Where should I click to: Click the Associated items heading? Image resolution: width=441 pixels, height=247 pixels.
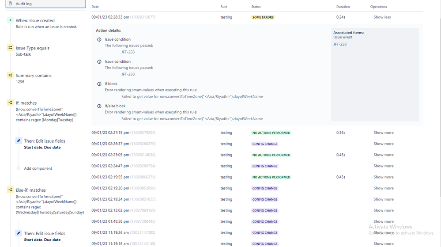coord(348,33)
